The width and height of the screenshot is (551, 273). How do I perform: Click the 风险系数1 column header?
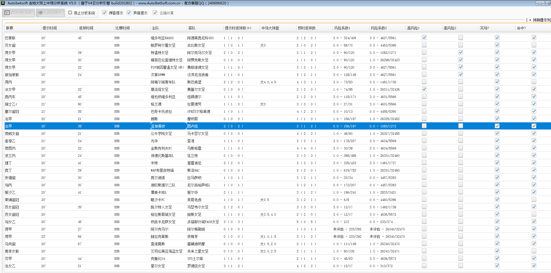point(342,28)
